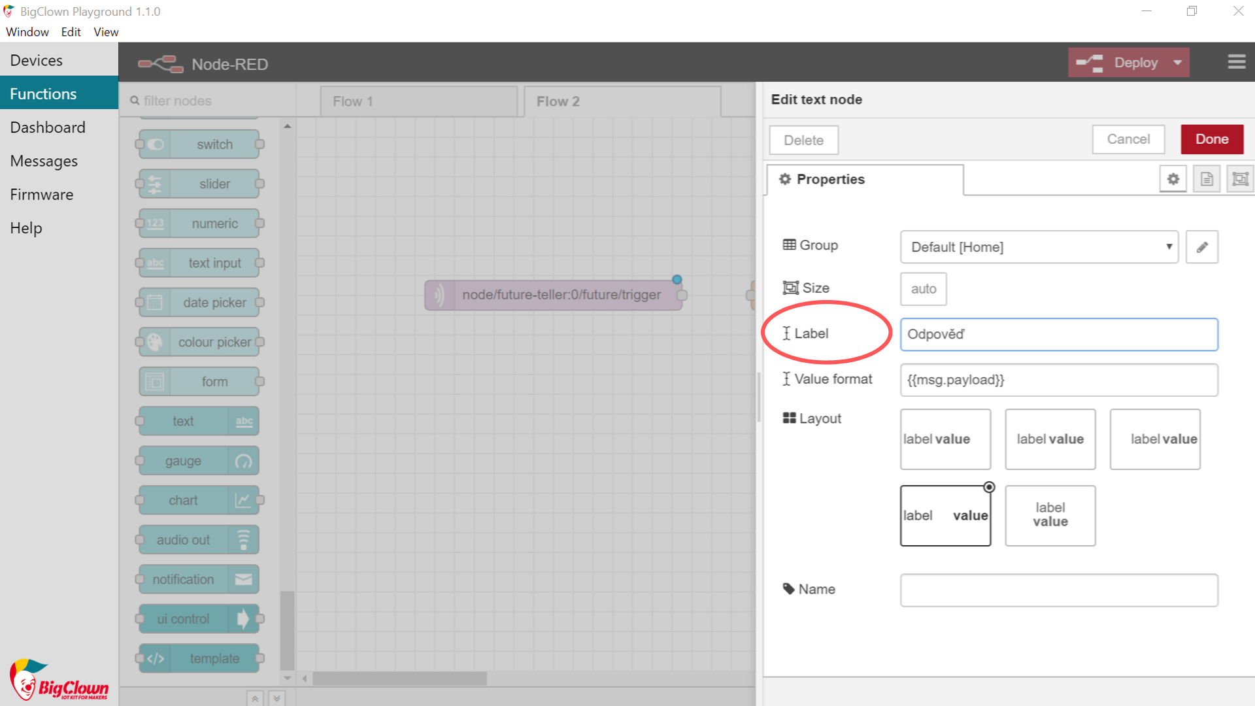Click the Node-RED logo icon
The height and width of the screenshot is (706, 1255).
point(160,63)
